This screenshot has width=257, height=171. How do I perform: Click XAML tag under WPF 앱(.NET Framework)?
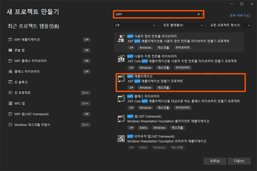coord(143,128)
